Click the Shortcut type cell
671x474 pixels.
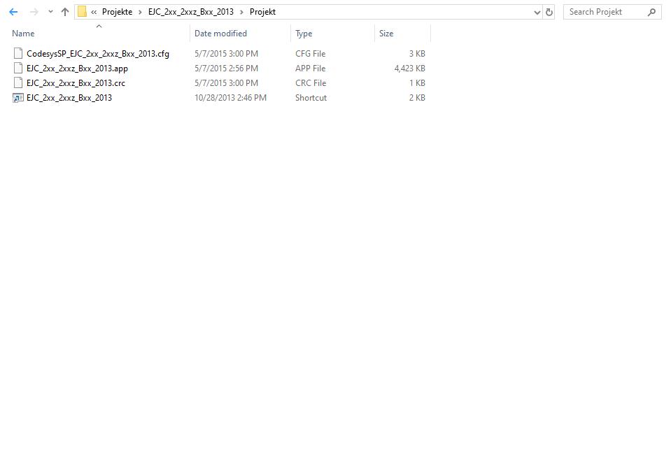311,97
